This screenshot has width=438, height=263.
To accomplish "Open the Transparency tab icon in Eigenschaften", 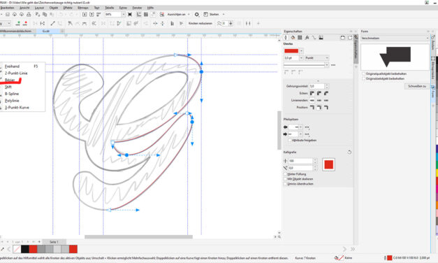I will [x=300, y=38].
